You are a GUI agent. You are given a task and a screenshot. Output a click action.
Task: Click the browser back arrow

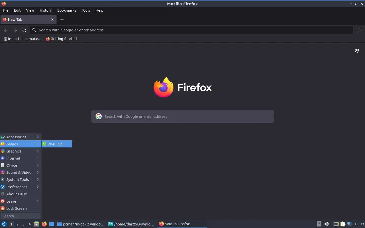(6, 30)
